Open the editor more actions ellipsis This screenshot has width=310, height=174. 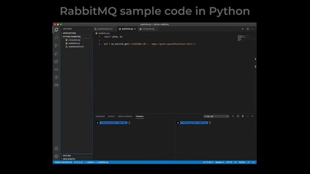[x=253, y=29]
